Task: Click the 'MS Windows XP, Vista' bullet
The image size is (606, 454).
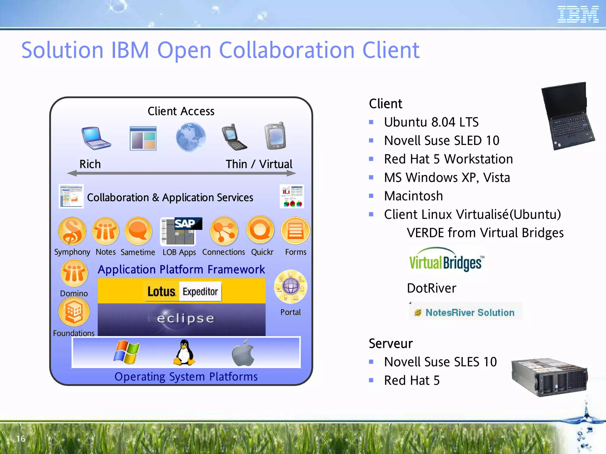Action: tap(447, 178)
